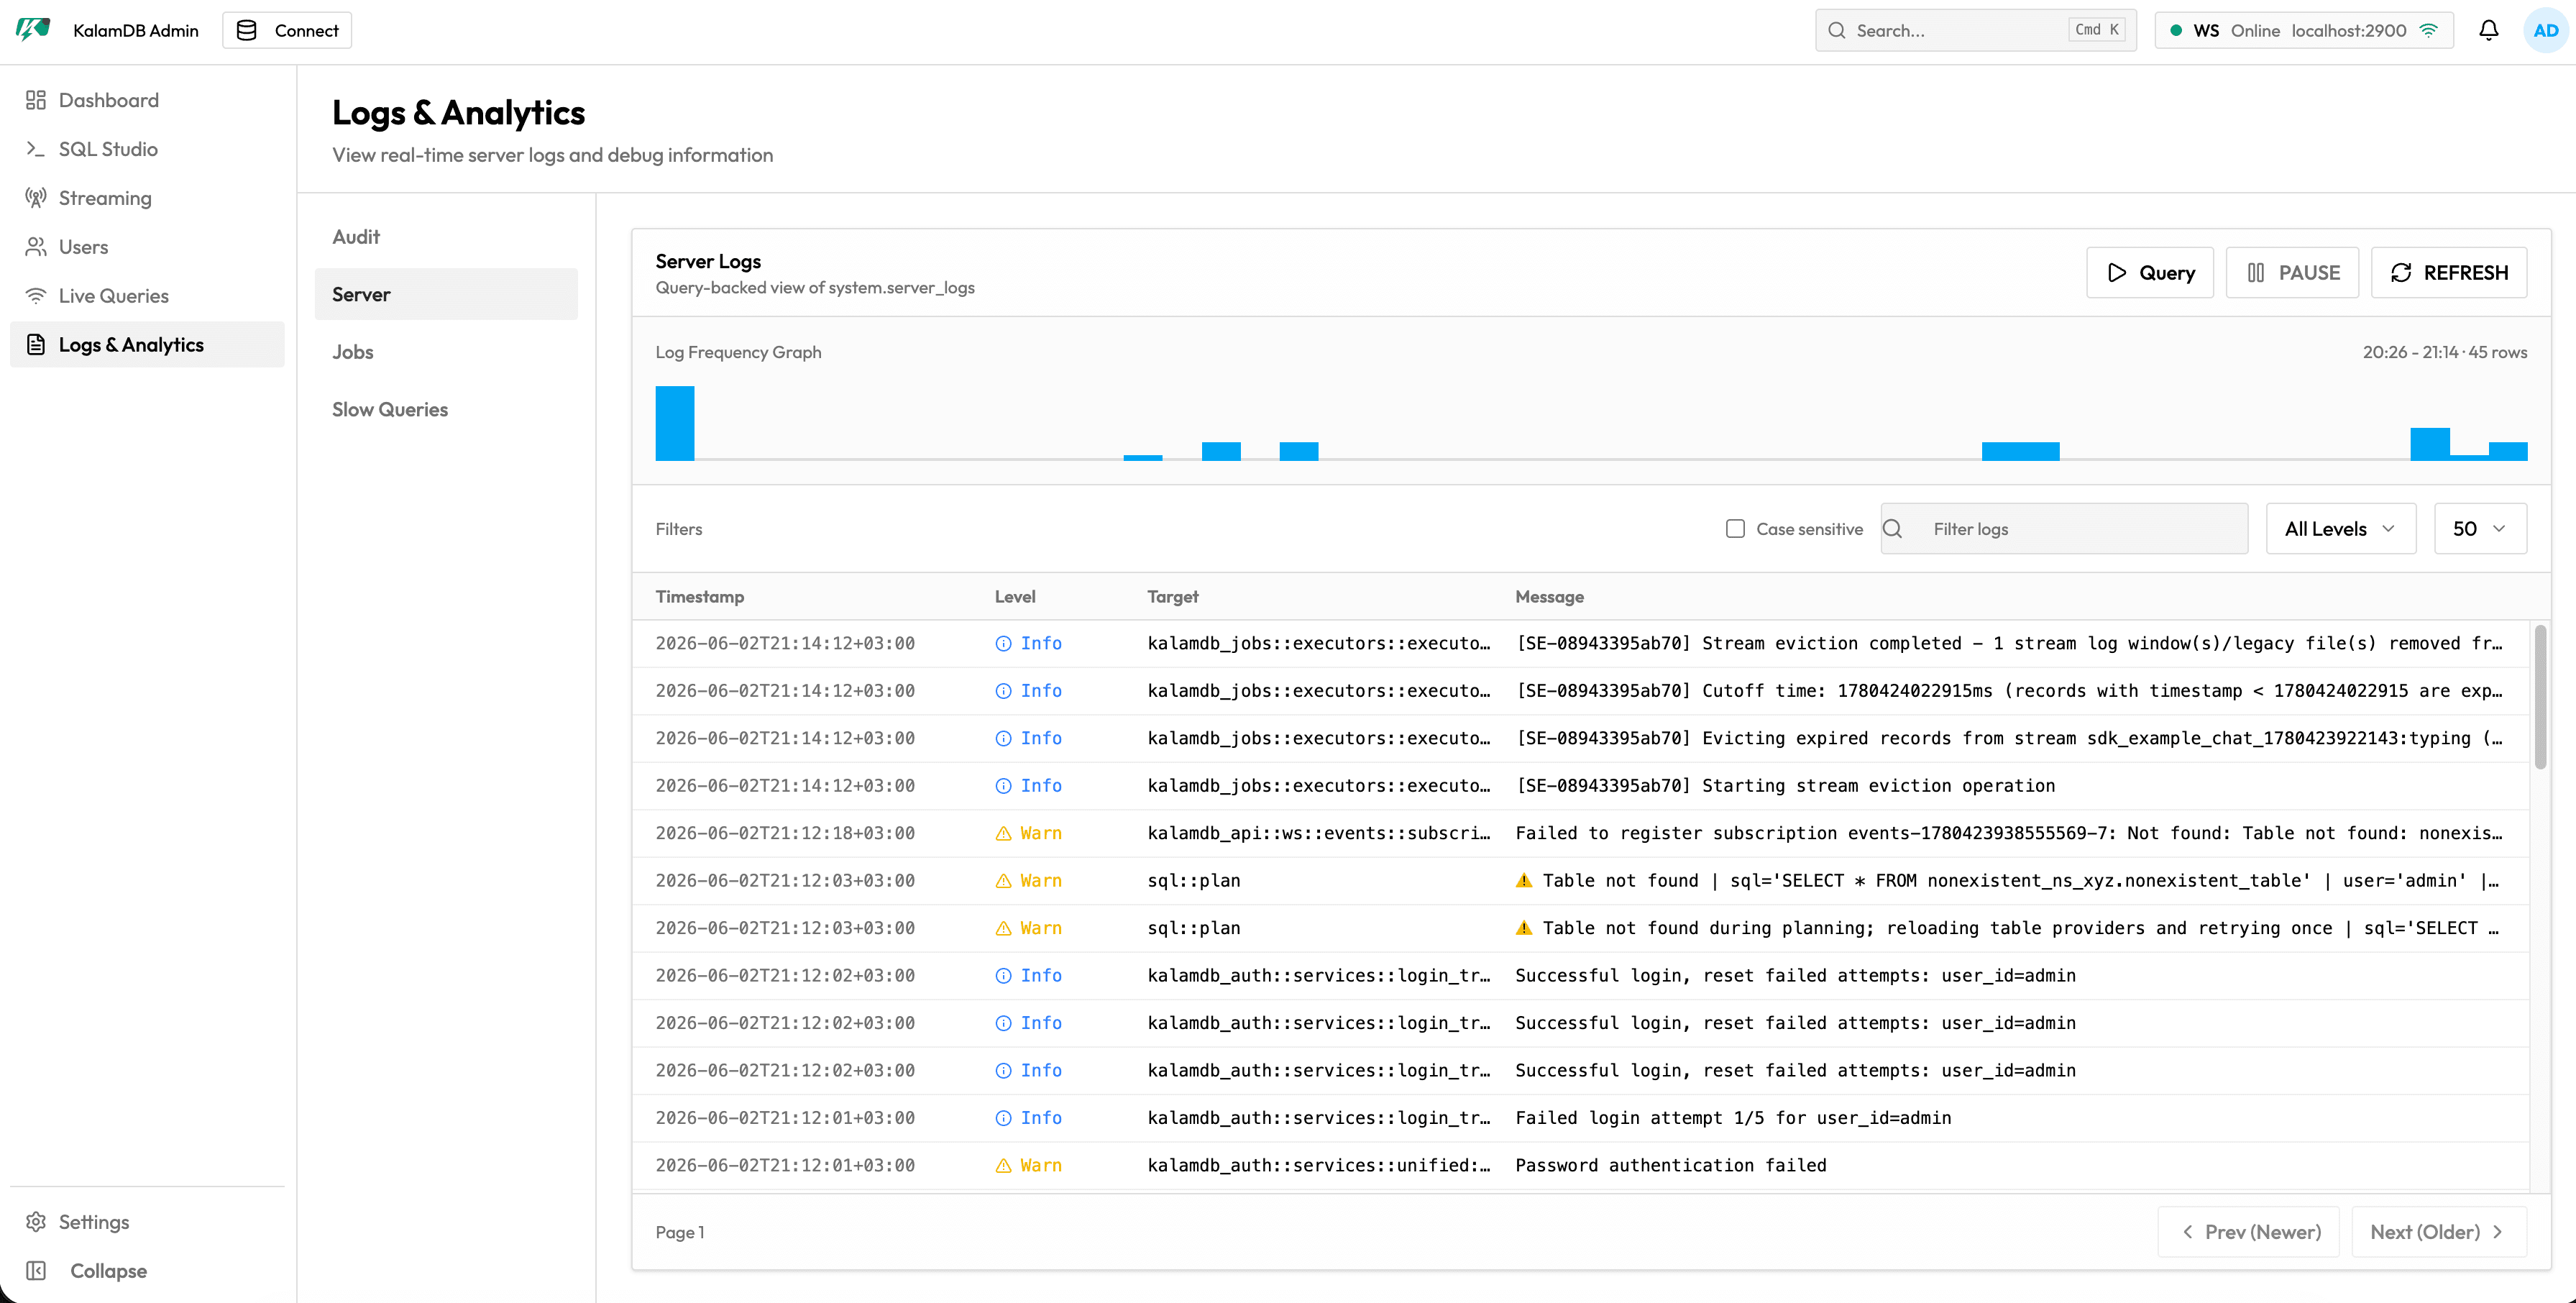Open the Connect database button
Viewport: 2576px width, 1303px height.
point(287,30)
